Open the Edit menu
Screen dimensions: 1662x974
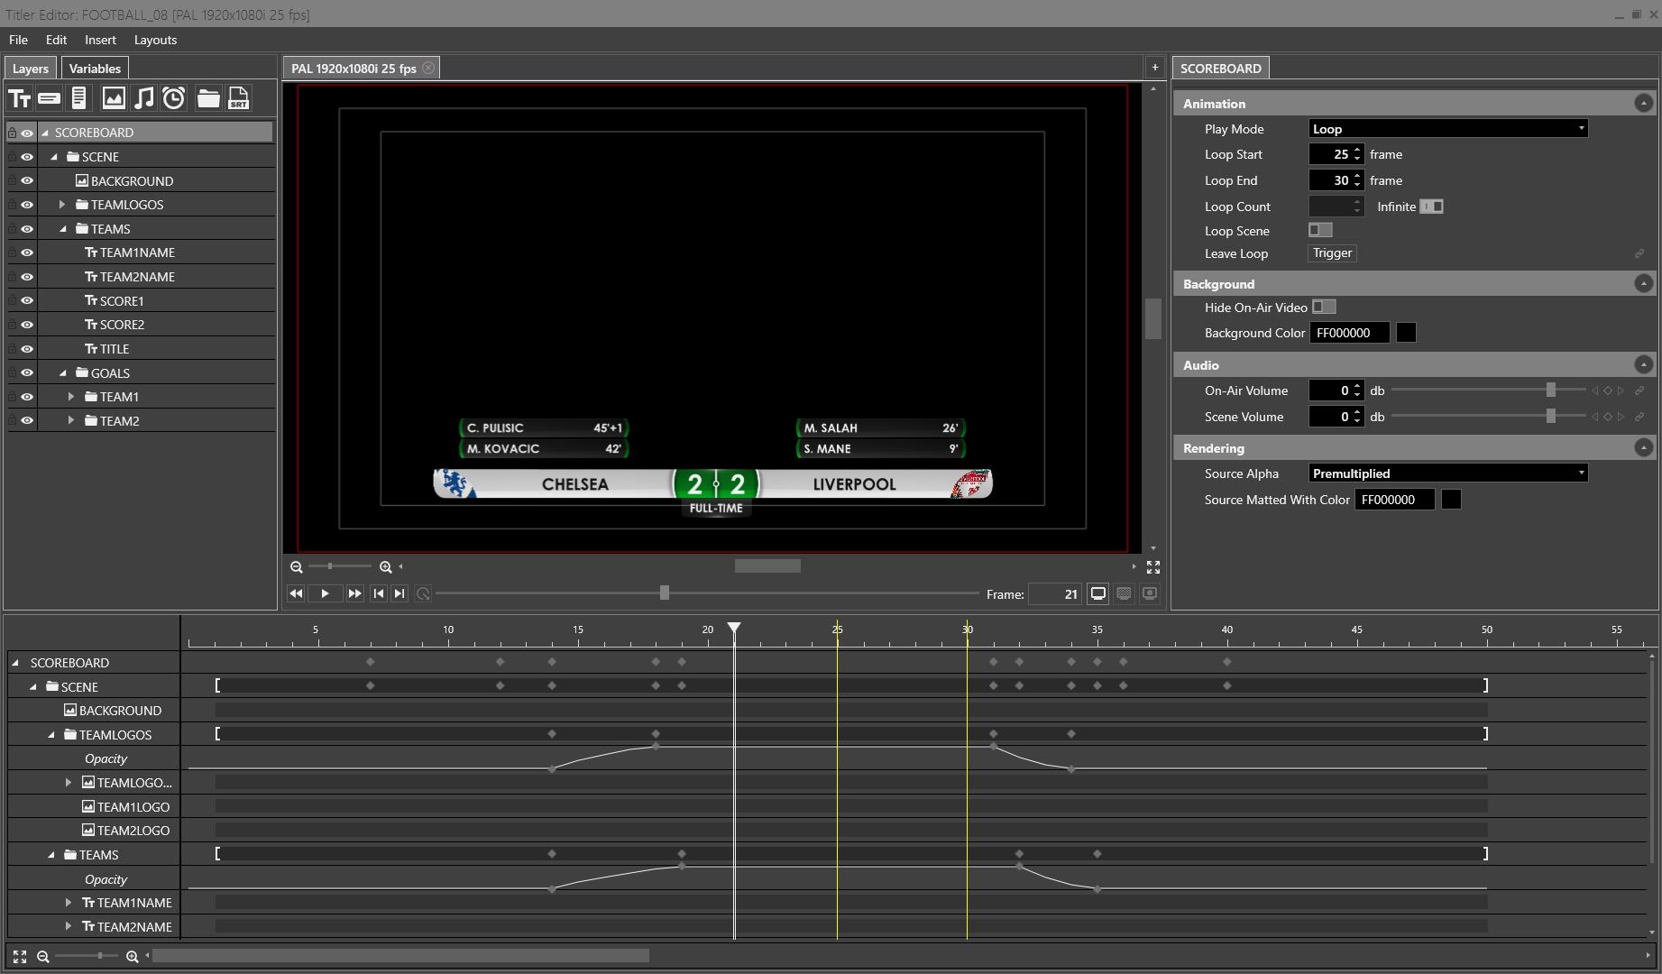[56, 40]
